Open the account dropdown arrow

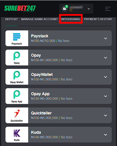89,9
